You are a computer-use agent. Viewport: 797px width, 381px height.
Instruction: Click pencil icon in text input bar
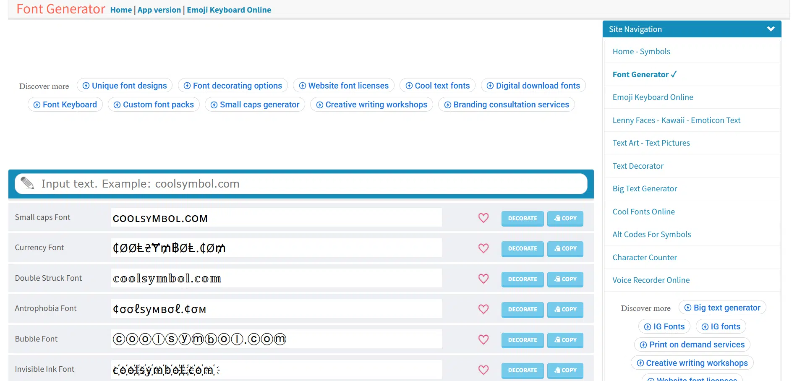(x=28, y=183)
